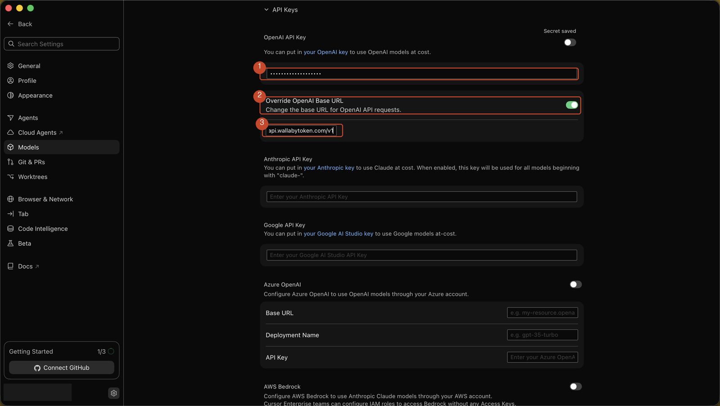Open Beta settings
The height and width of the screenshot is (406, 720).
(x=62, y=244)
